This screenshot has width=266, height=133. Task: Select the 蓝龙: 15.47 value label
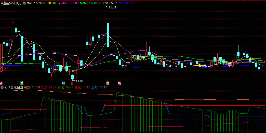99,87
